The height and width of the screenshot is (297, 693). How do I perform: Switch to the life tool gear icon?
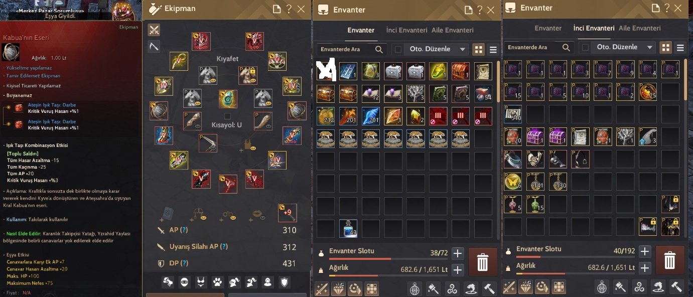coord(154,47)
